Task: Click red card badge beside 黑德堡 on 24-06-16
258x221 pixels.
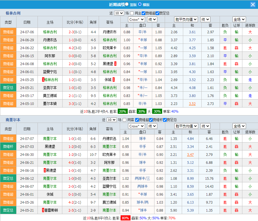Action: [45, 170]
